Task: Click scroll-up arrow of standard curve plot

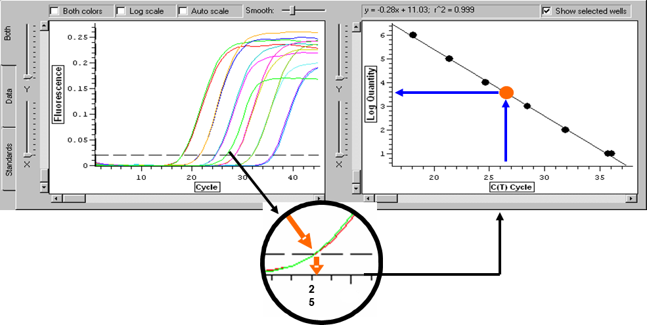Action: (356, 25)
